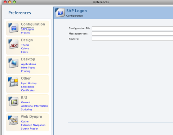Click the Other category heading
This screenshot has width=173, height=135.
point(26,78)
